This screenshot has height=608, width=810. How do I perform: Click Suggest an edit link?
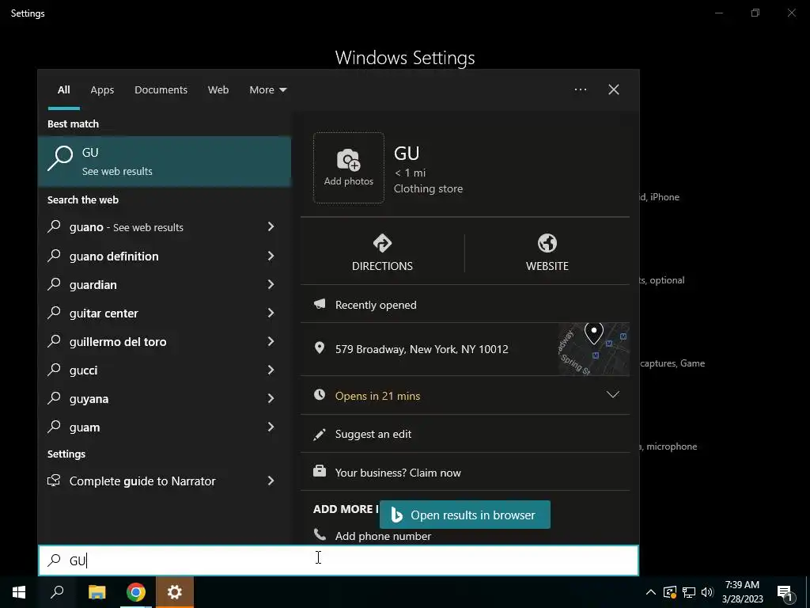373,434
